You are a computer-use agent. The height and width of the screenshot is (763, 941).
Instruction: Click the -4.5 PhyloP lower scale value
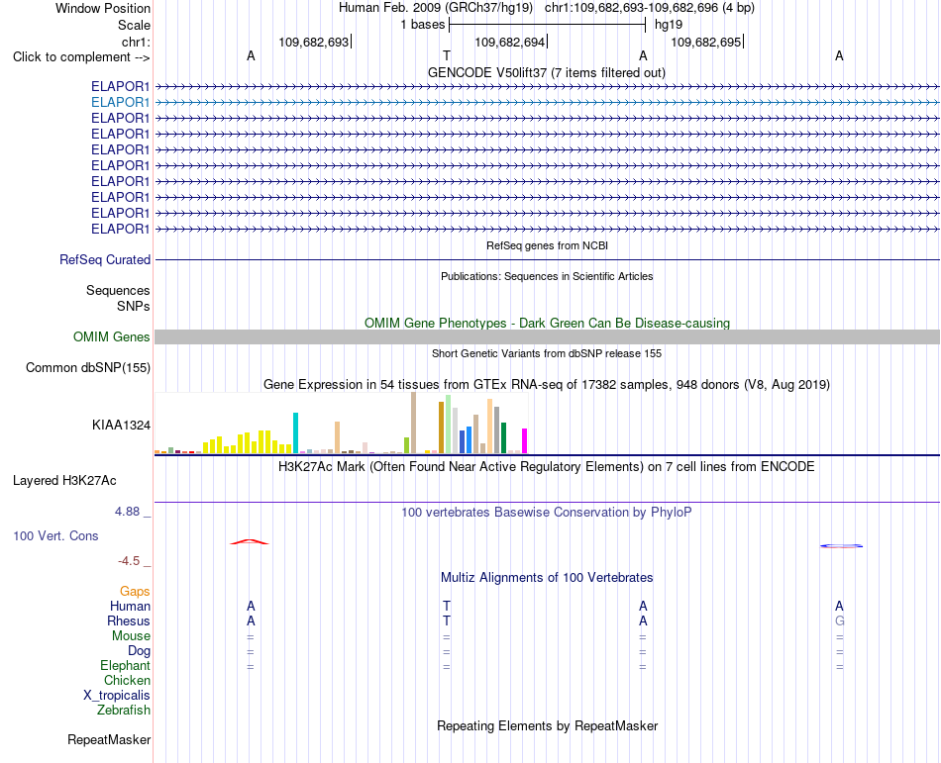click(x=129, y=561)
